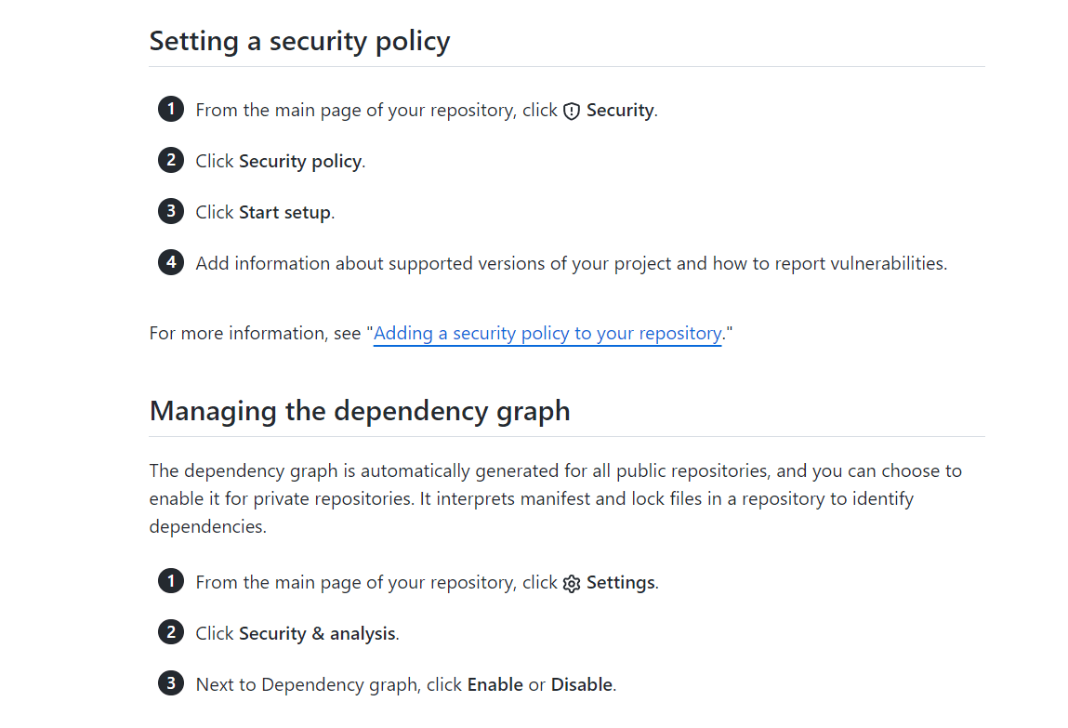Click the gear icon beside Settings

572,584
